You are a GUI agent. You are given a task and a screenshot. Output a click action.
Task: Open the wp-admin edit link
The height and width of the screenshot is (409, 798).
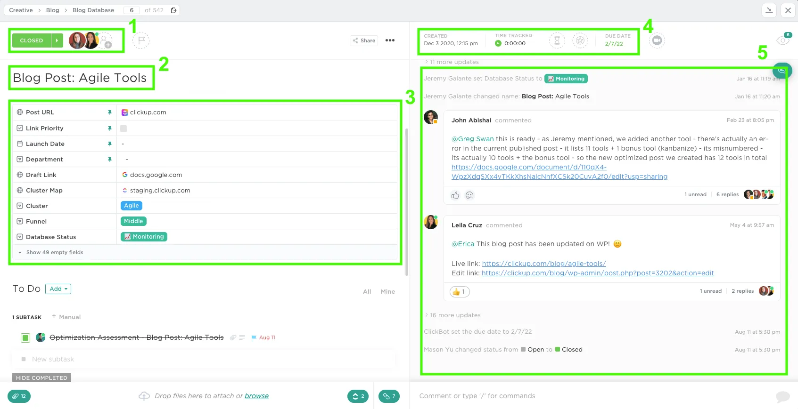pos(598,273)
